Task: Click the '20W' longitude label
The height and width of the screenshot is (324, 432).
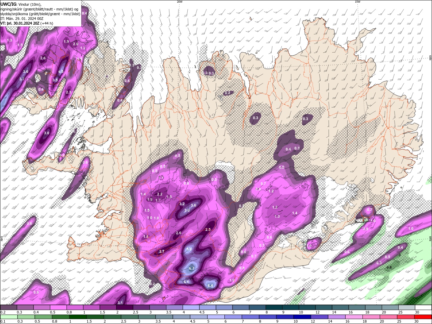Action: click(180, 2)
